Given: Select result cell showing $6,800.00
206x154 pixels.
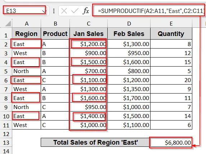Looking at the screenshot, I should pyautogui.click(x=171, y=142).
